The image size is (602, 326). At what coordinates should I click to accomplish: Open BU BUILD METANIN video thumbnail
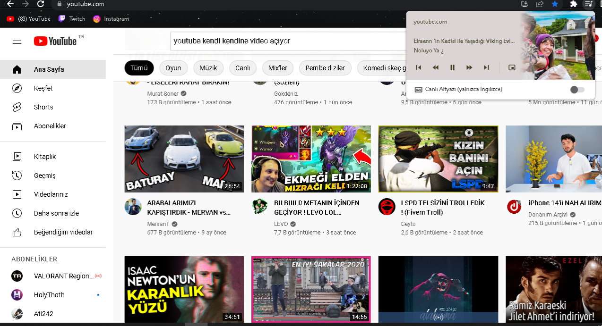(311, 159)
